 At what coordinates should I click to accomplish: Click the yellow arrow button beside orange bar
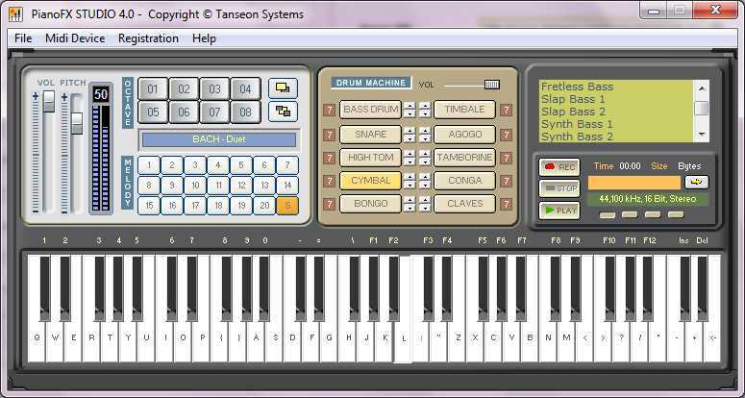click(x=697, y=183)
